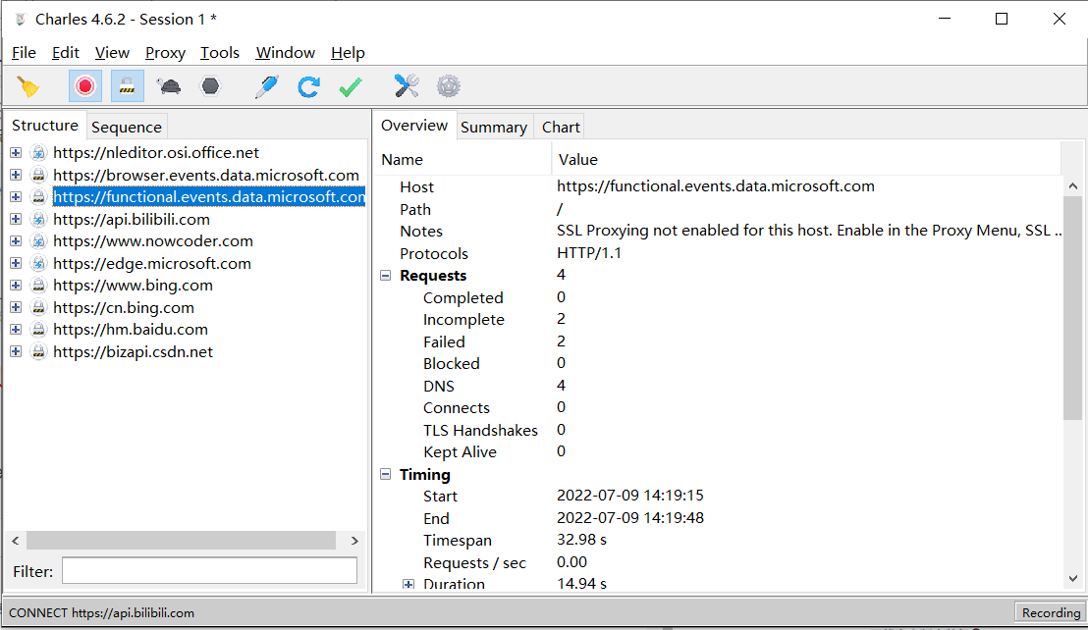Screen dimensions: 1088x630
Task: Toggle SSL Proxying padlock button
Action: [x=127, y=86]
